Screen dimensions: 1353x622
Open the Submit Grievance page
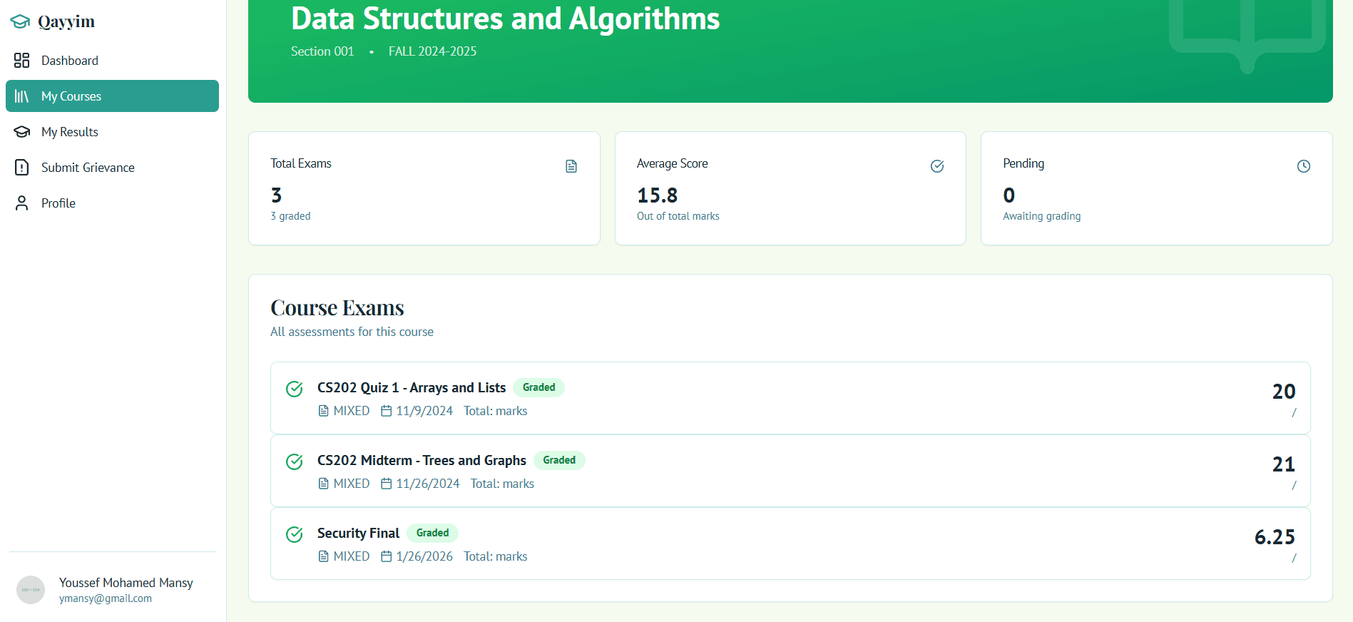(x=88, y=167)
